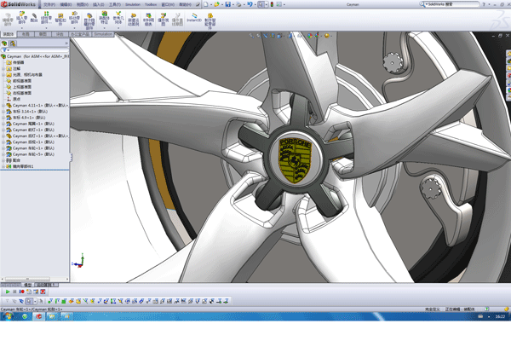Open the dropdown under Linear Component Pattern
Screen dimensions: 511x341
(46, 27)
